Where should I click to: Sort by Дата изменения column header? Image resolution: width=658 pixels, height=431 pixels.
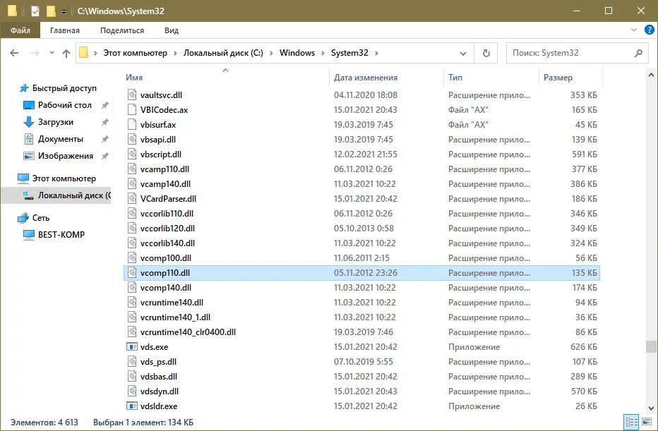(x=385, y=77)
